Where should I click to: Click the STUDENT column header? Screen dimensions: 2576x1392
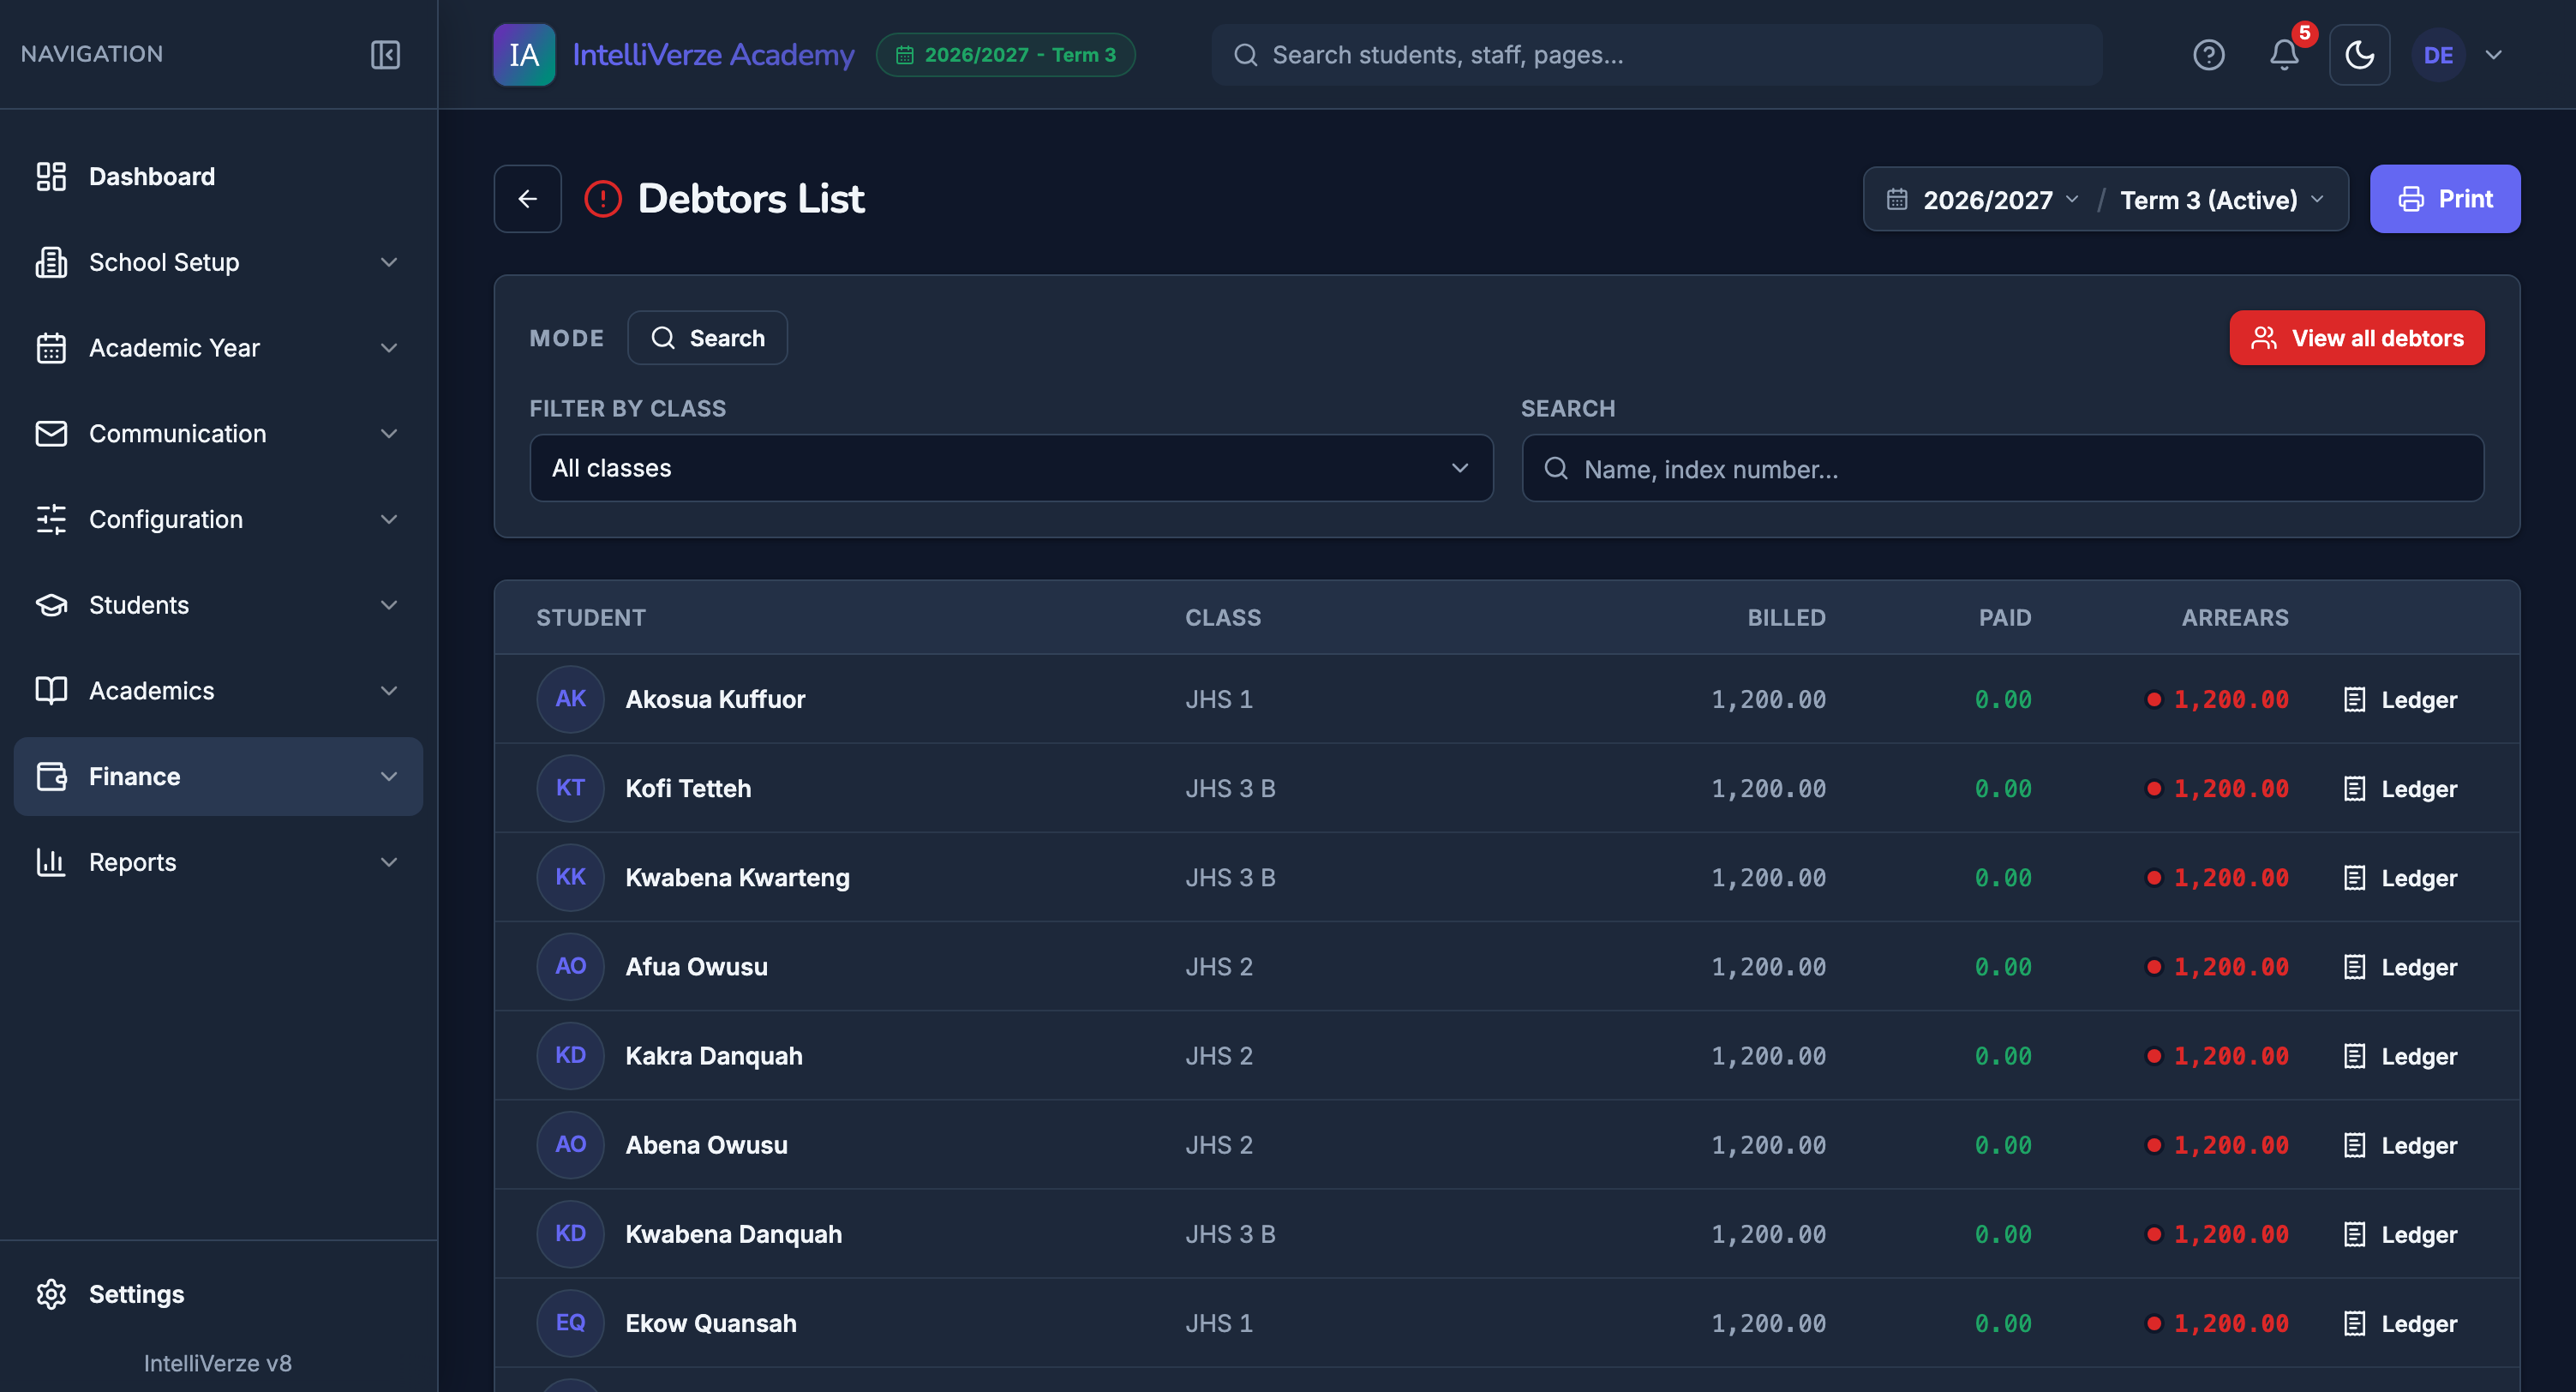pos(591,618)
